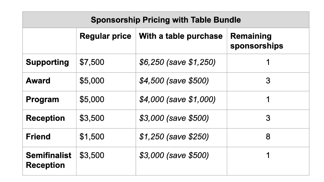Select the $1,500 Friend regular price
Image resolution: width=324 pixels, height=182 pixels.
(92, 137)
